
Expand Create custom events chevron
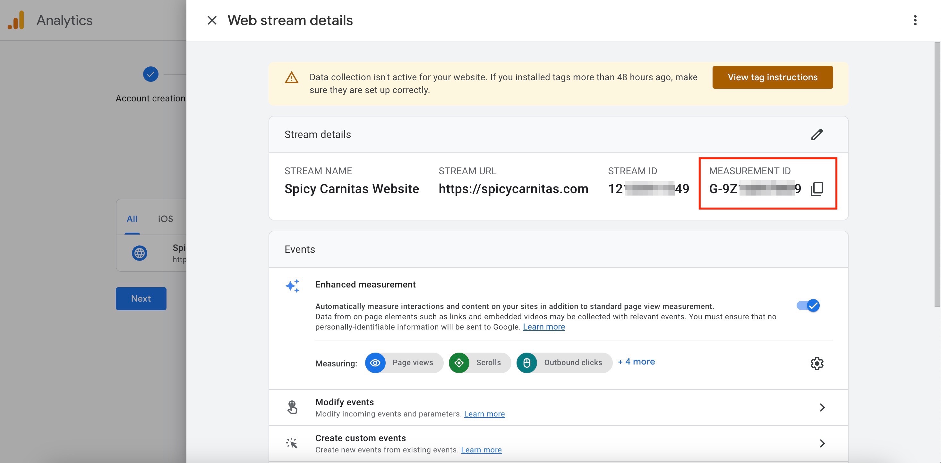(x=822, y=443)
